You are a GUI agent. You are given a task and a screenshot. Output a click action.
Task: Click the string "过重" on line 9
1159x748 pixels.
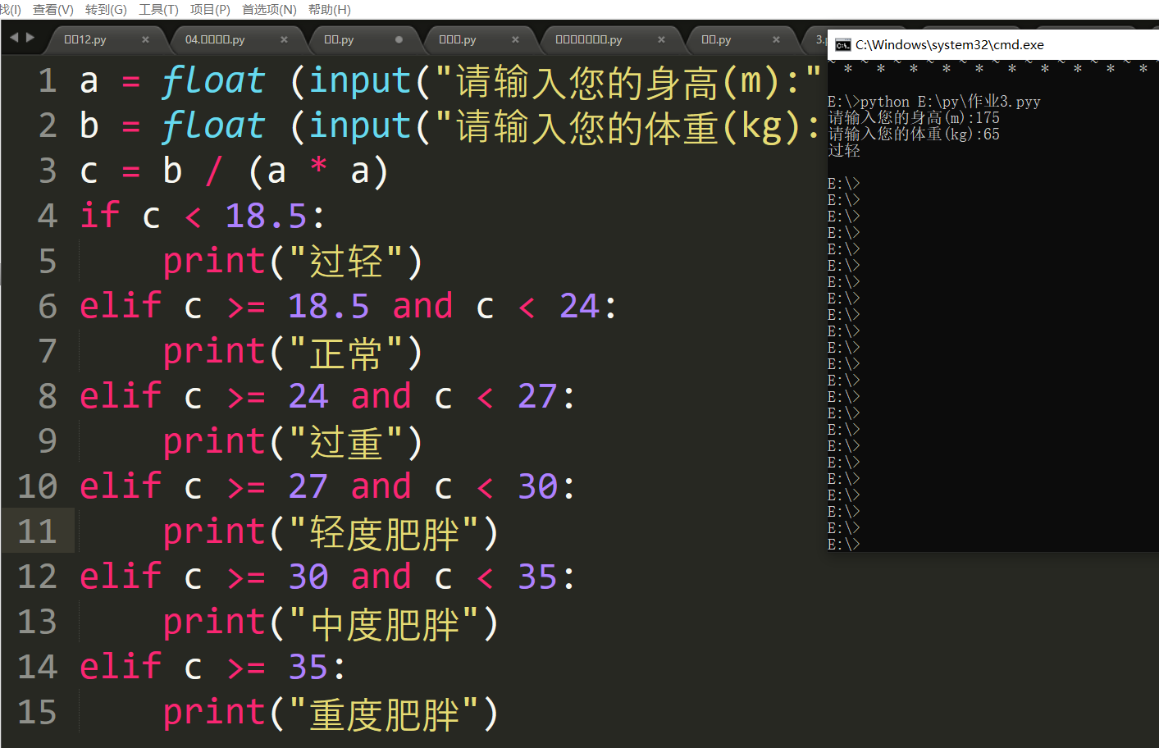[x=346, y=442]
